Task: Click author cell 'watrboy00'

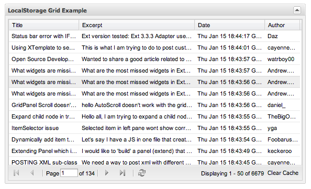Action: tap(281, 59)
